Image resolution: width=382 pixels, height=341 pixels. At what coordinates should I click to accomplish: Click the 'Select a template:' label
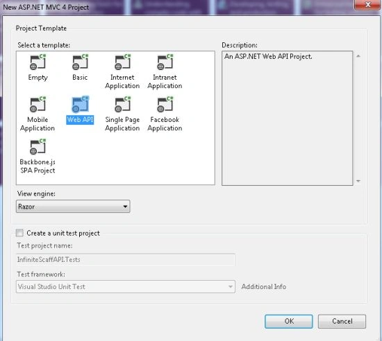[x=44, y=45]
